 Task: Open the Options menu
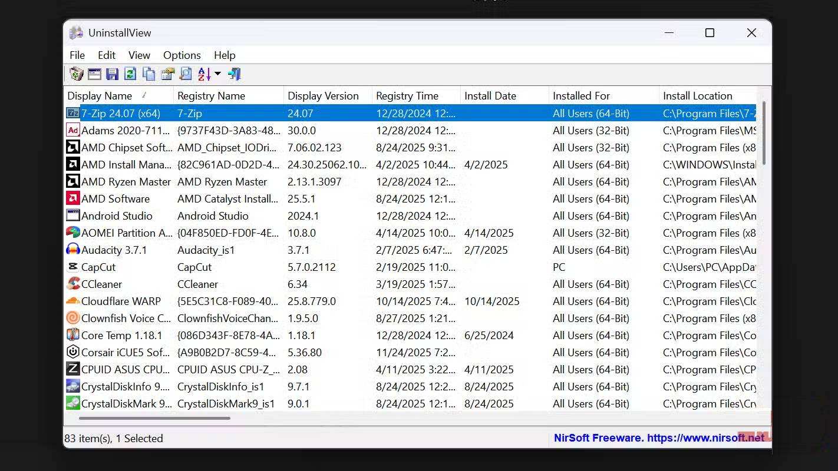pos(182,55)
